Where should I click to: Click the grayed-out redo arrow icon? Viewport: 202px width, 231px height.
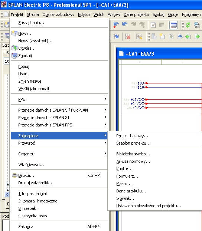pos(133,24)
